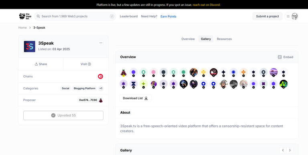Click the Submit a project button
The width and height of the screenshot is (308, 155).
(x=267, y=16)
